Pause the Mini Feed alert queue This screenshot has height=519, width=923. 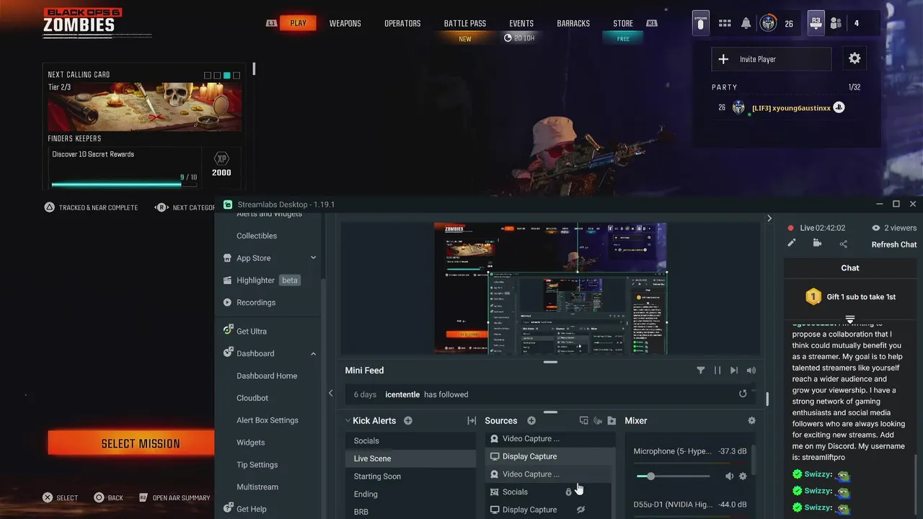[x=717, y=371]
